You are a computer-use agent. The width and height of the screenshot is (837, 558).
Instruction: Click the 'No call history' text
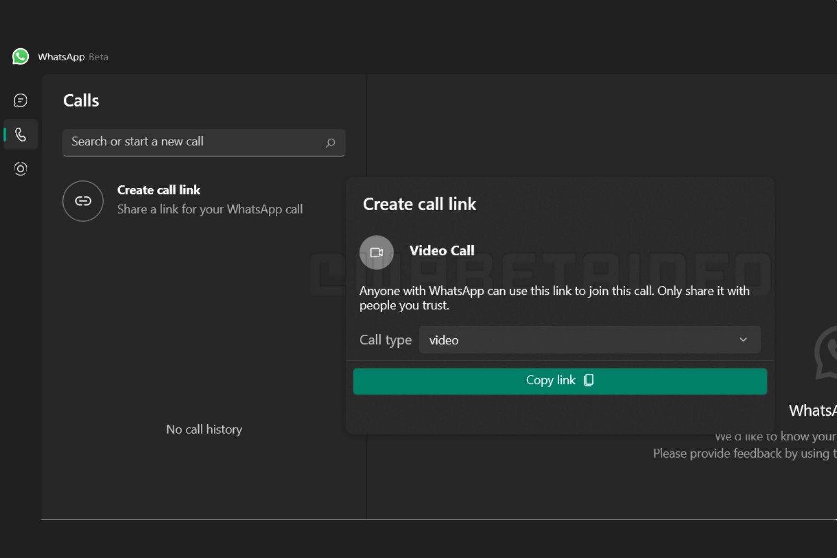pos(204,429)
